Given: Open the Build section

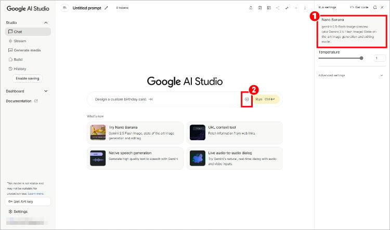Looking at the screenshot, I should [28, 59].
